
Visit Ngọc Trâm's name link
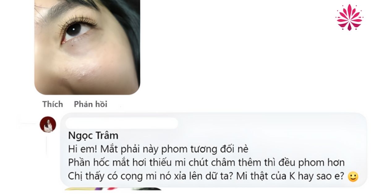[93, 136]
